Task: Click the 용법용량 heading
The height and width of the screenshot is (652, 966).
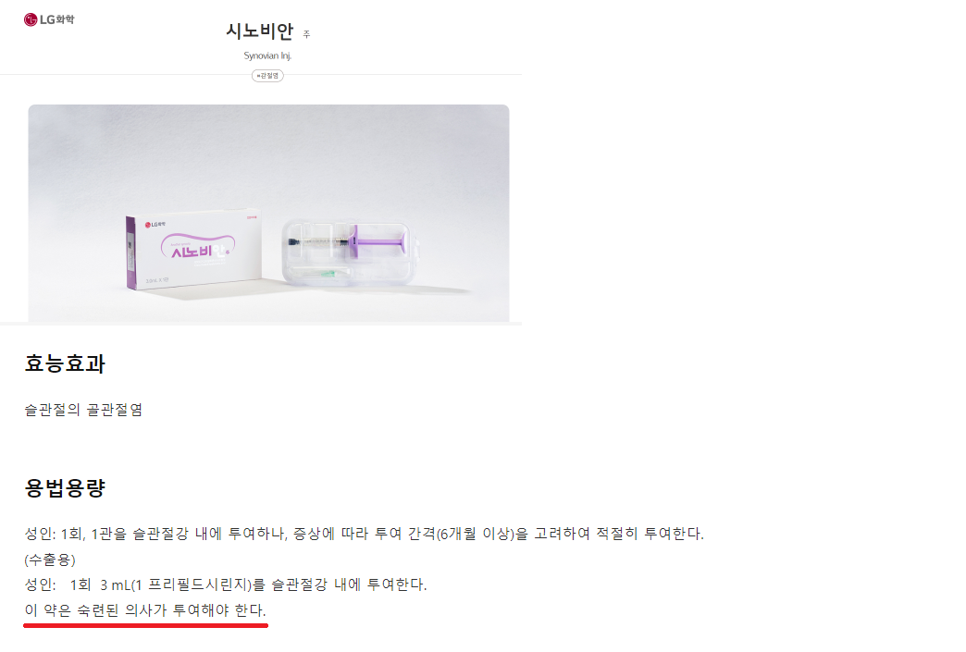Action: [65, 488]
